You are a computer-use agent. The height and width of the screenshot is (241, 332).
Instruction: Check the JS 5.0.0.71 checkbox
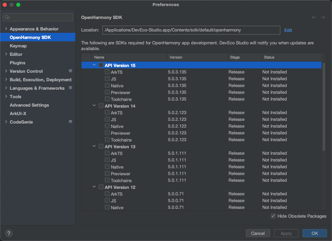point(107,201)
